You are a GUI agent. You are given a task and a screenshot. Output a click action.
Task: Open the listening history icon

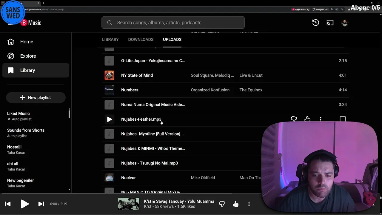tap(316, 23)
